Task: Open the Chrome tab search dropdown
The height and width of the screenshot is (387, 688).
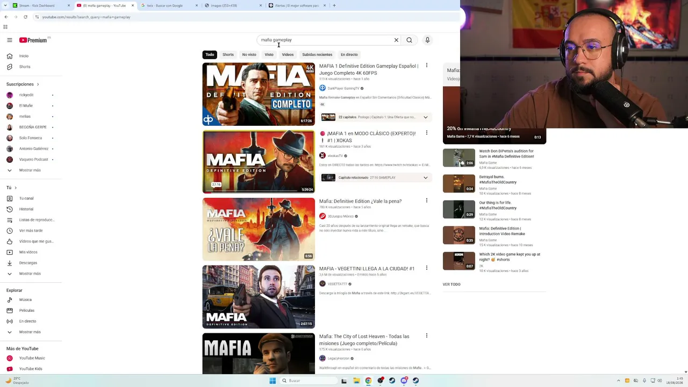Action: (5, 5)
